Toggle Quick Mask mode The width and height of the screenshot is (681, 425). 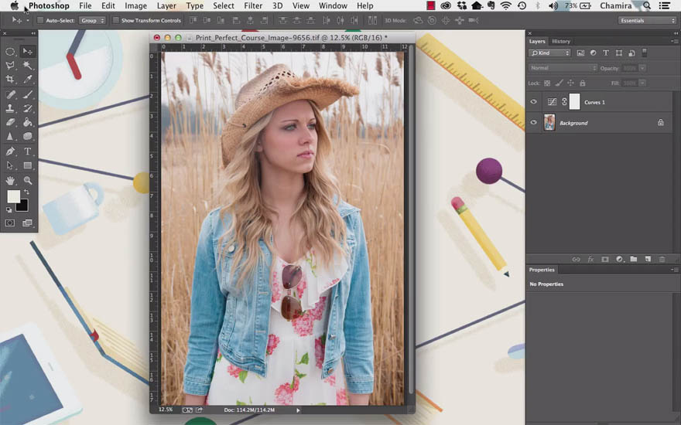coord(10,223)
